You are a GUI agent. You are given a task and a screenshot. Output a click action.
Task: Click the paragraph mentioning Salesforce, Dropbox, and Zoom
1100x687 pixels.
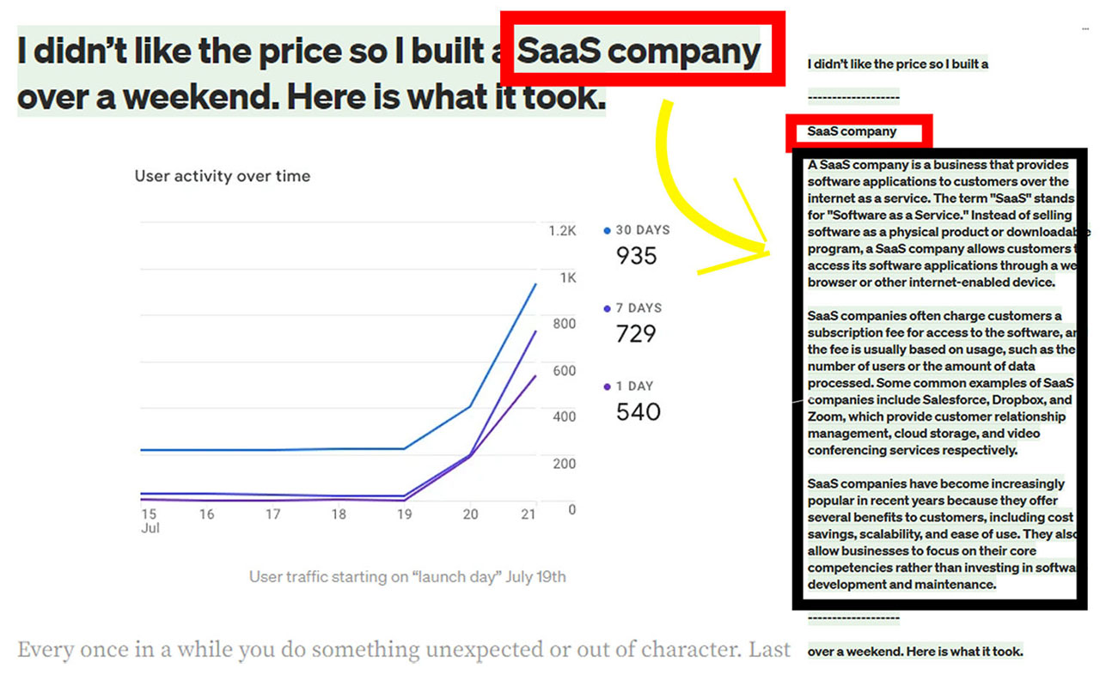tap(940, 383)
